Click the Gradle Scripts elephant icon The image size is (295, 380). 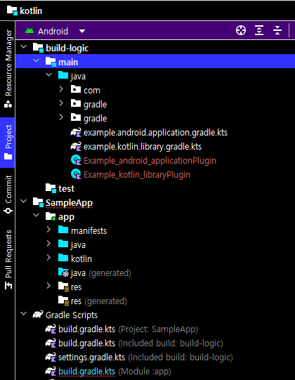tap(38, 314)
